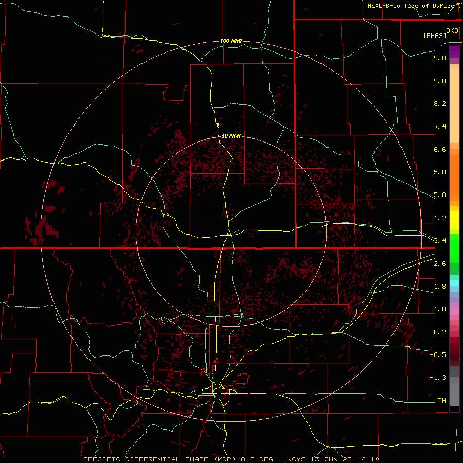This screenshot has width=463, height=463.
Task: Click the 4.2 scale value
Action: tap(440, 218)
